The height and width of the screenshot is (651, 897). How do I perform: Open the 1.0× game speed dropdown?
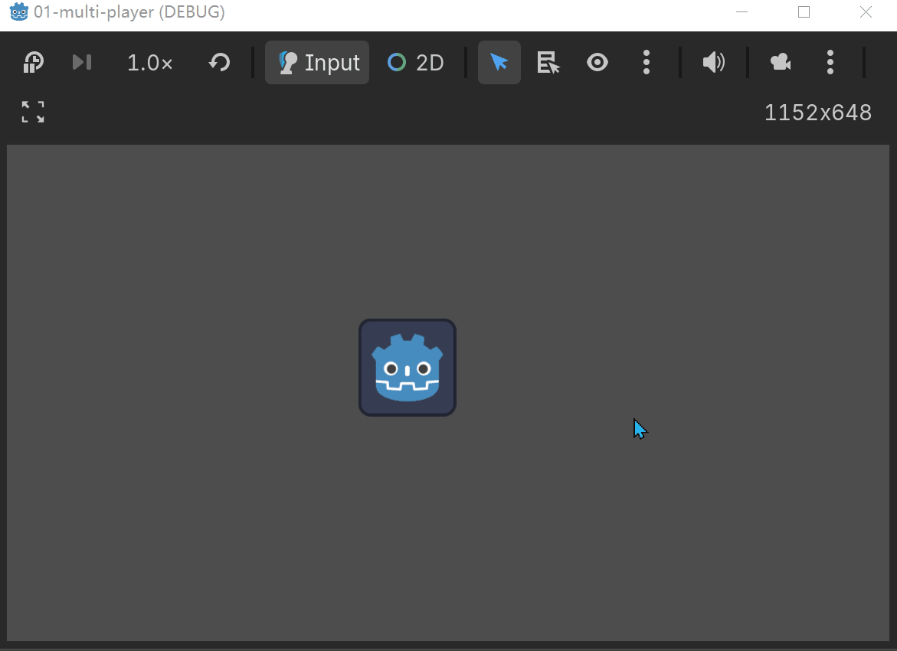(150, 63)
